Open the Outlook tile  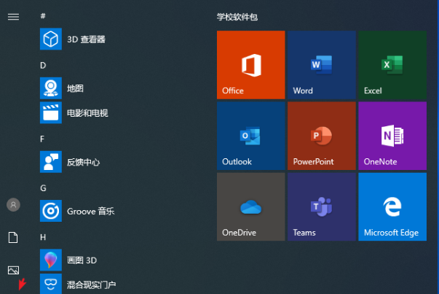pyautogui.click(x=251, y=136)
